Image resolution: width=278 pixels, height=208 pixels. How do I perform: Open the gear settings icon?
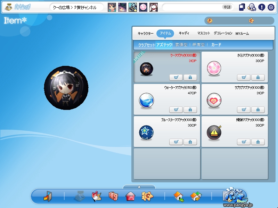click(271, 7)
